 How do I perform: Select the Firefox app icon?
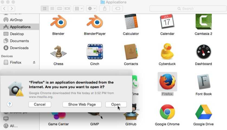(167, 82)
